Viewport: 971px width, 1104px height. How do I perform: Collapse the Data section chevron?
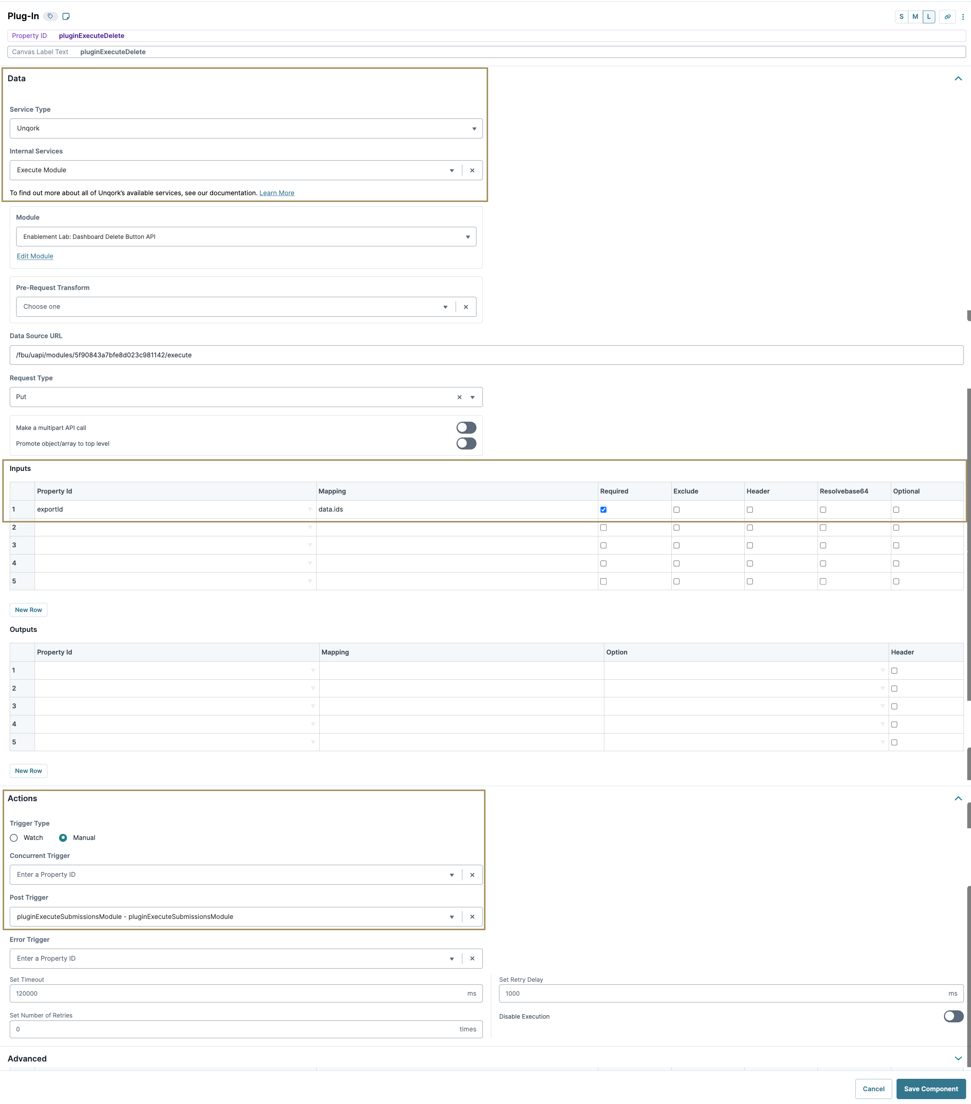pyautogui.click(x=958, y=78)
